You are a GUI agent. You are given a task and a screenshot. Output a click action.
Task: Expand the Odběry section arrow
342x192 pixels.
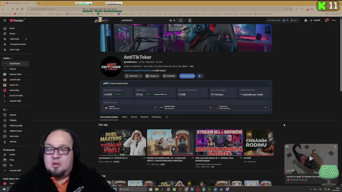[12, 58]
